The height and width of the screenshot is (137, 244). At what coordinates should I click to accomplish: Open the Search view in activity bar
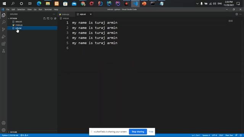[x=3, y=22]
